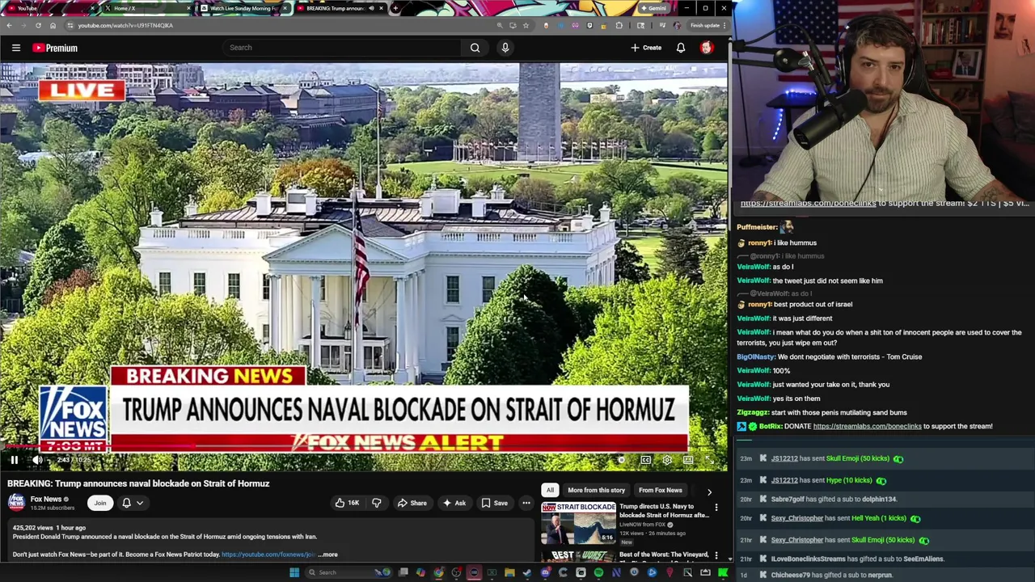The width and height of the screenshot is (1035, 582).
Task: Open the browser extensions puzzle icon
Action: click(619, 25)
